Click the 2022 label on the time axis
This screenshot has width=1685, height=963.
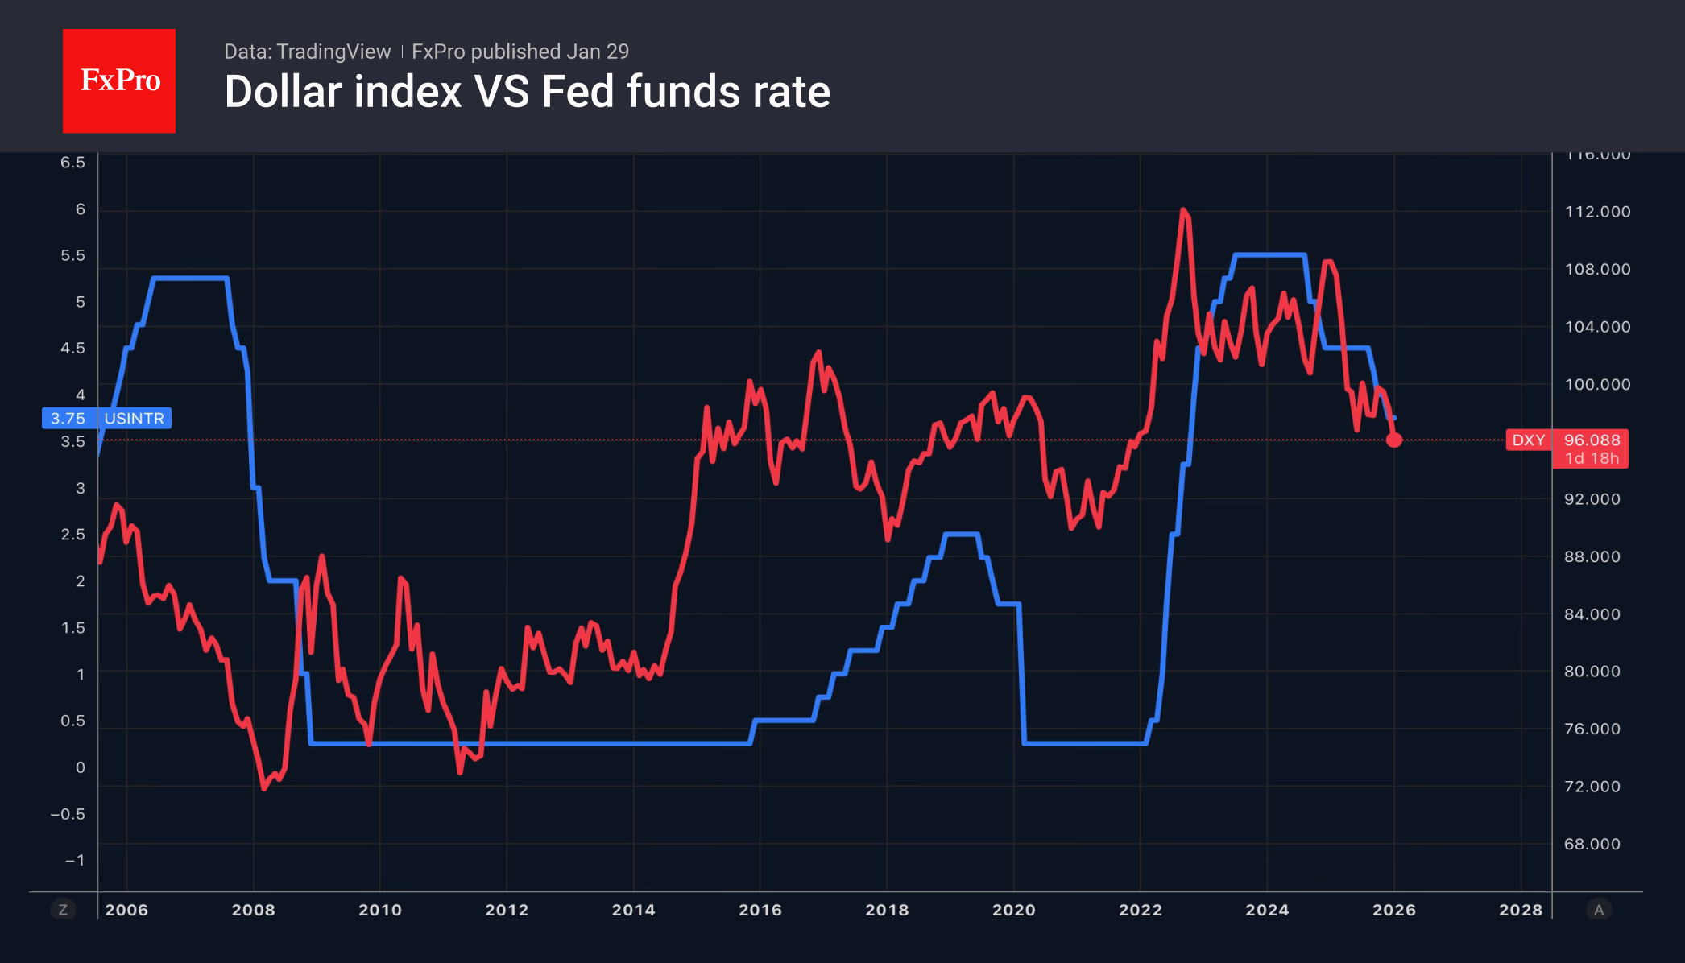pos(1141,910)
